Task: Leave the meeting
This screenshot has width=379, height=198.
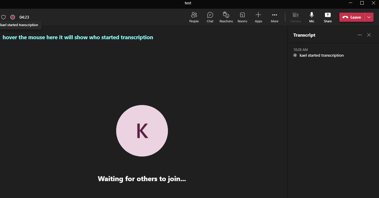Action: coord(352,17)
